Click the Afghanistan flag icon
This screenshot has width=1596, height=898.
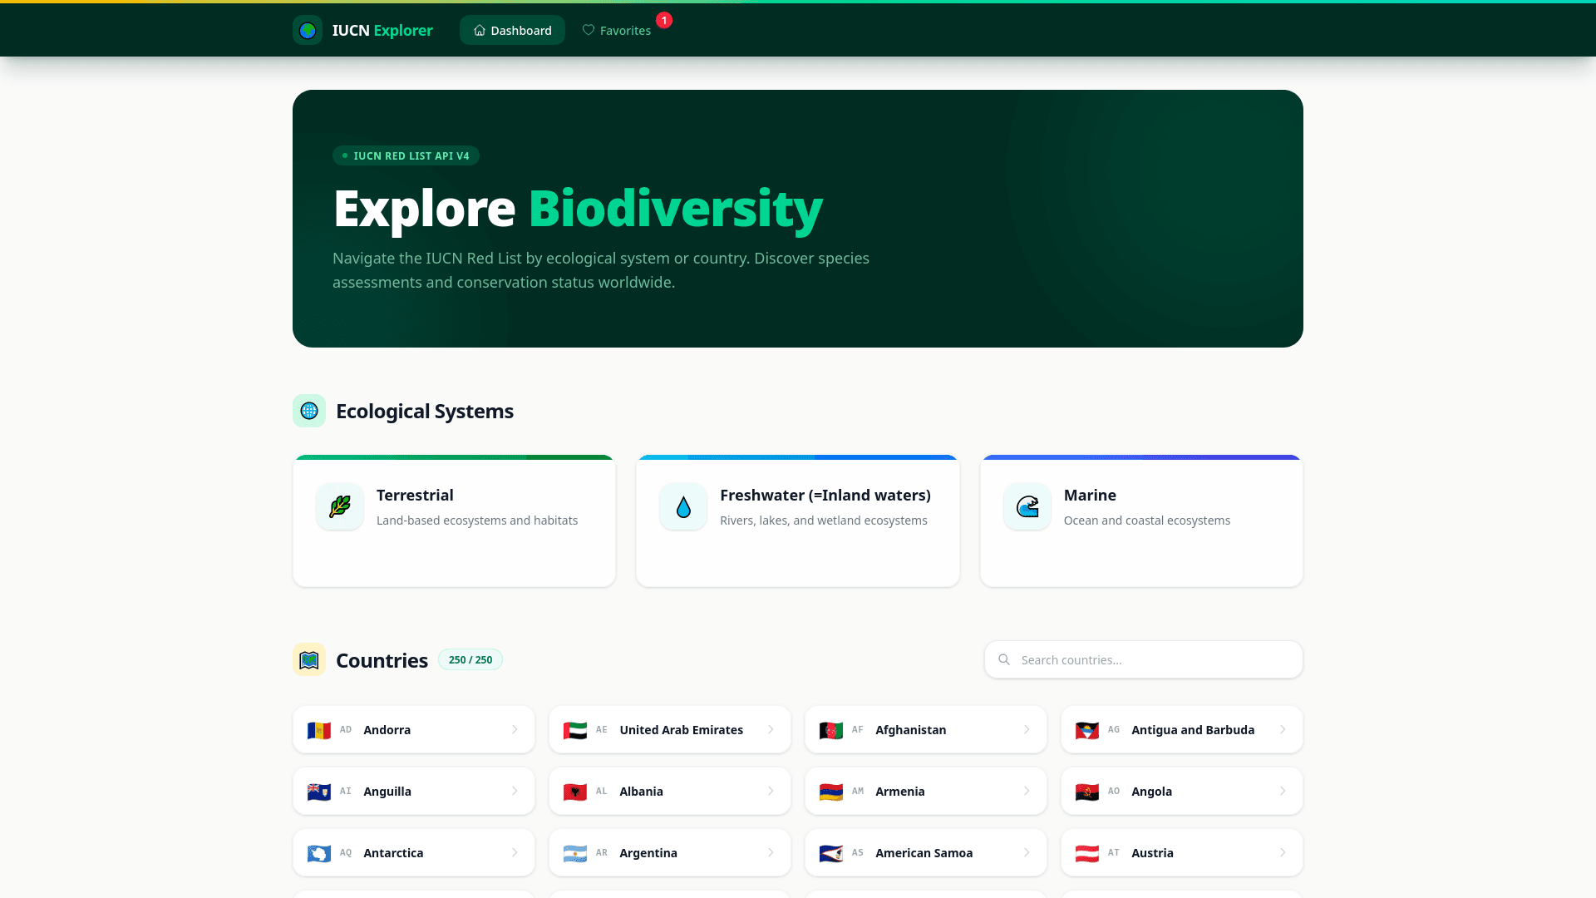point(831,730)
